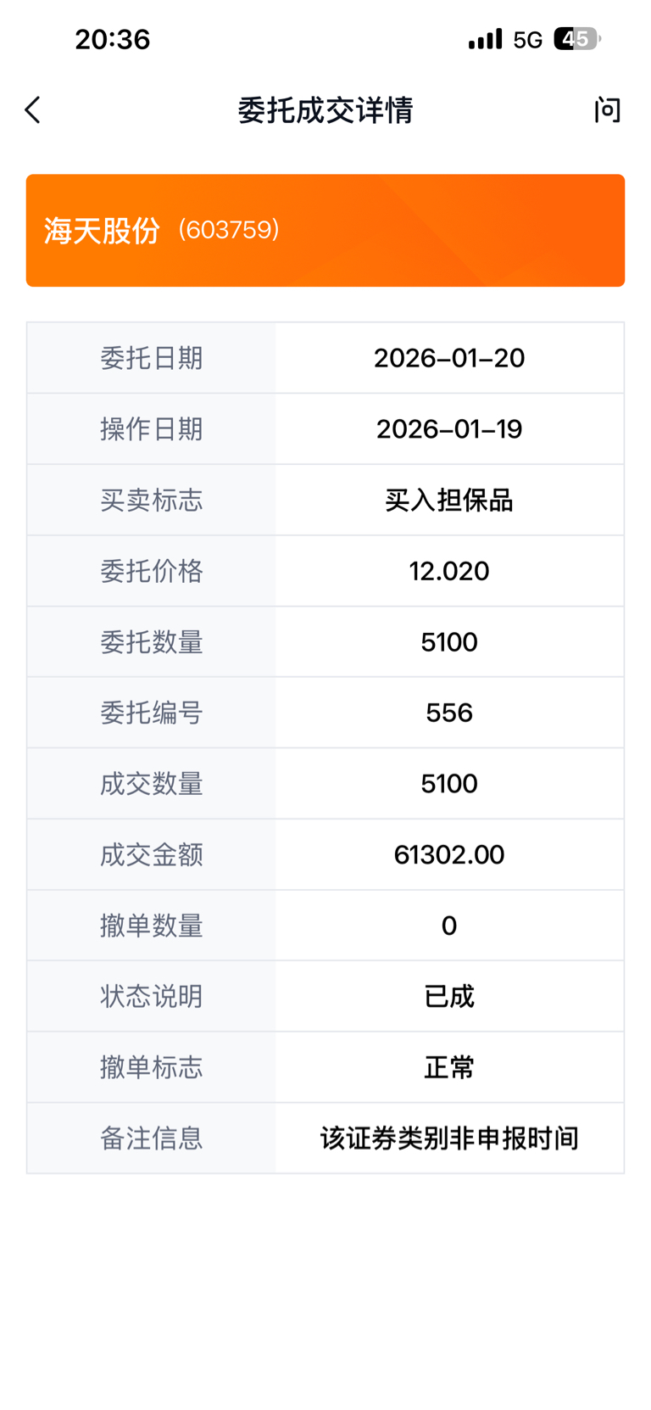This screenshot has height=1410, width=651.
Task: Tap the 委托成交详情 page title
Action: tap(325, 110)
